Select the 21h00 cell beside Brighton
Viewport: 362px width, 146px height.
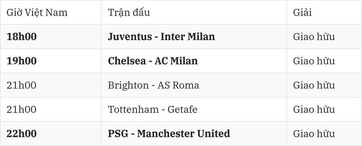(x=21, y=85)
